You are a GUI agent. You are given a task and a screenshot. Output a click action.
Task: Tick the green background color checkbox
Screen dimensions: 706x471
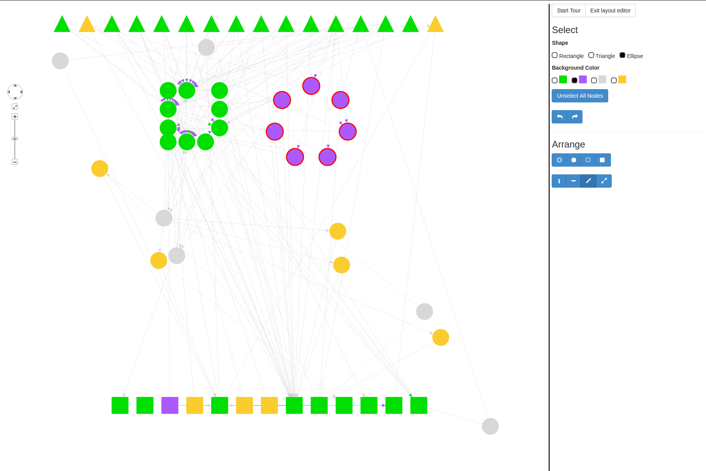pyautogui.click(x=555, y=80)
